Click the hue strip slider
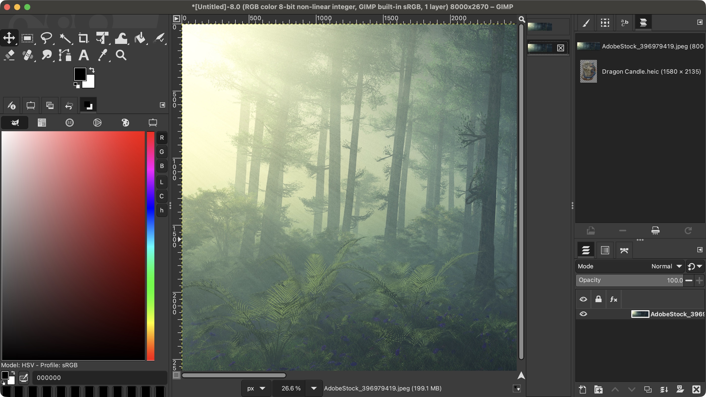The image size is (706, 397). coord(150,246)
